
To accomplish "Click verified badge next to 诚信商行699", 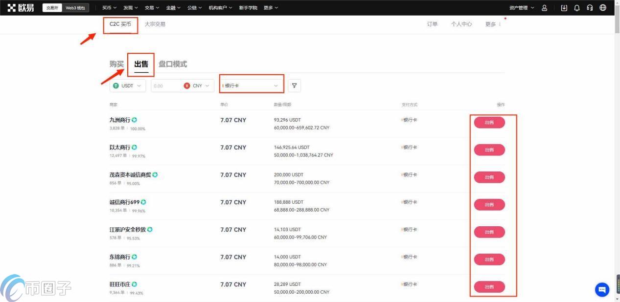I will [x=143, y=202].
